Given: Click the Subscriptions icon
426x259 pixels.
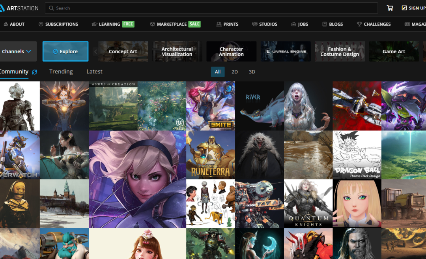Looking at the screenshot, I should click(41, 24).
